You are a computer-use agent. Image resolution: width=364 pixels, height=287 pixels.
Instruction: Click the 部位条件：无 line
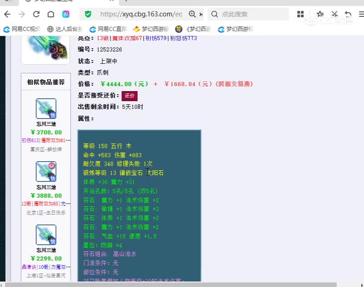(x=101, y=272)
